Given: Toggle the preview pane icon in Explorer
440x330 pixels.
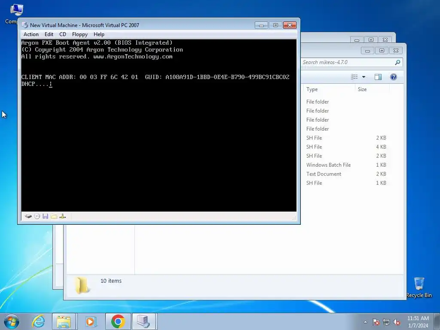Looking at the screenshot, I should [378, 77].
